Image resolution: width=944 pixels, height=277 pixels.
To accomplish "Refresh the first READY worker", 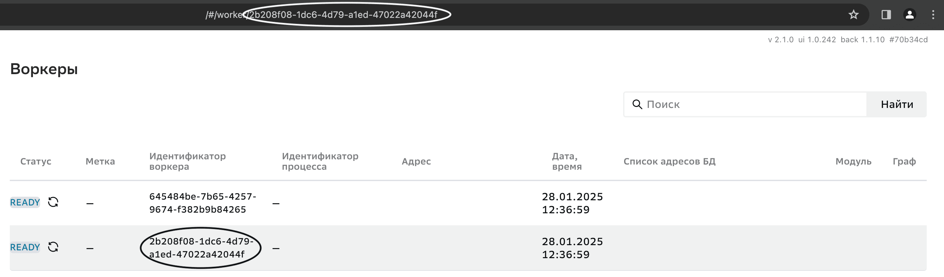I will click(x=53, y=202).
